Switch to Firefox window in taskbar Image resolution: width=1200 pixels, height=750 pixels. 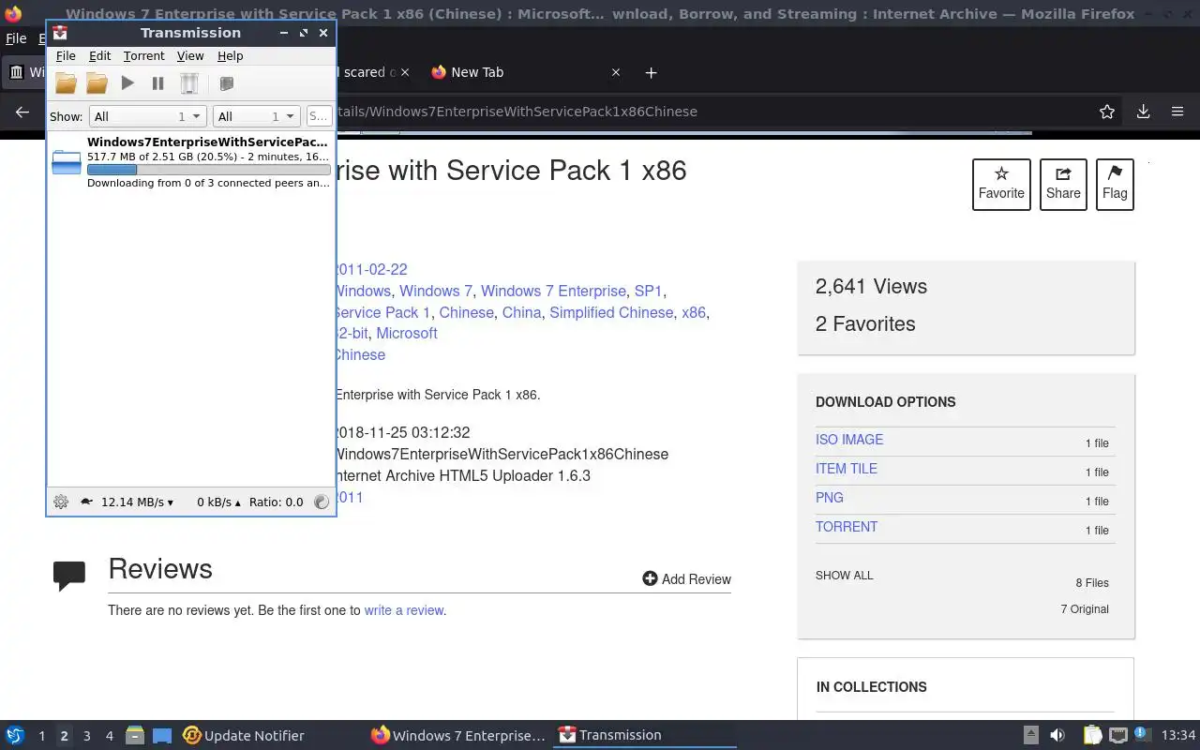click(457, 736)
